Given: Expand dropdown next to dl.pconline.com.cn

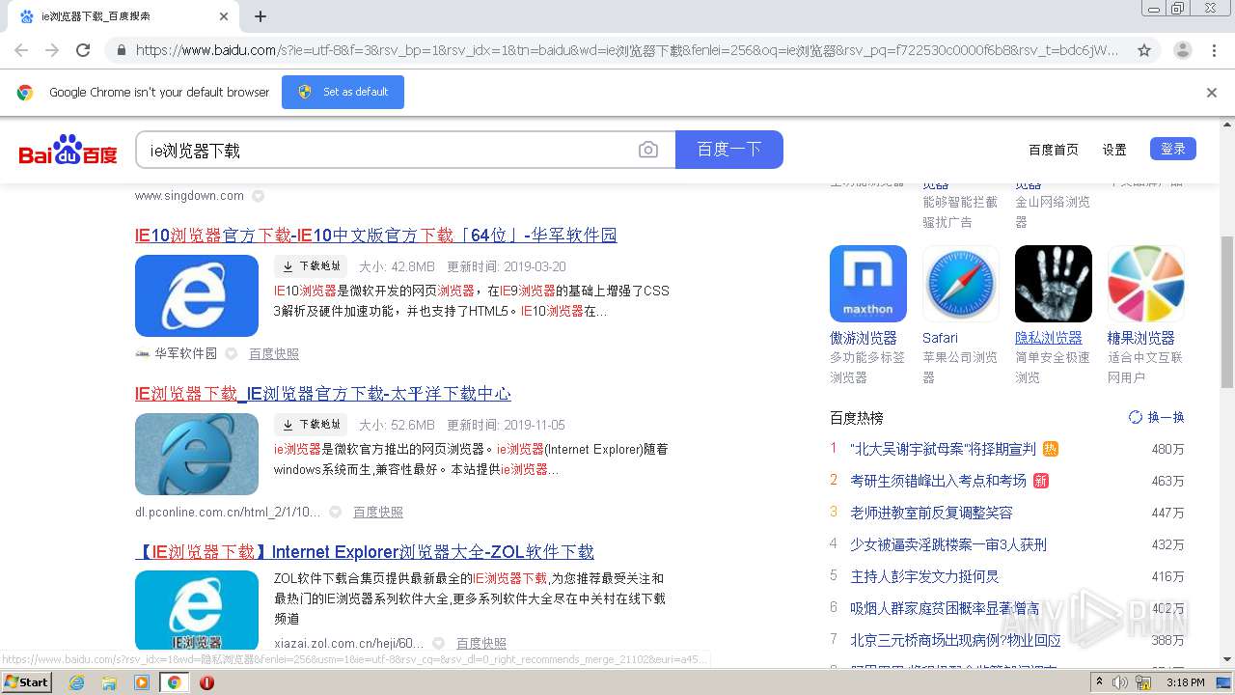Looking at the screenshot, I should (x=336, y=512).
